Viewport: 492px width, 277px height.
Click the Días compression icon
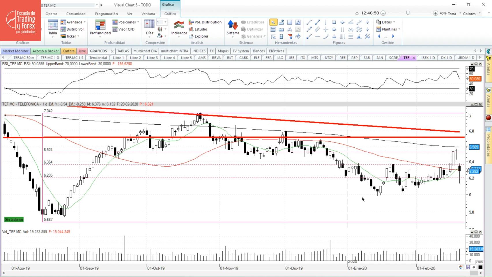pos(149,25)
